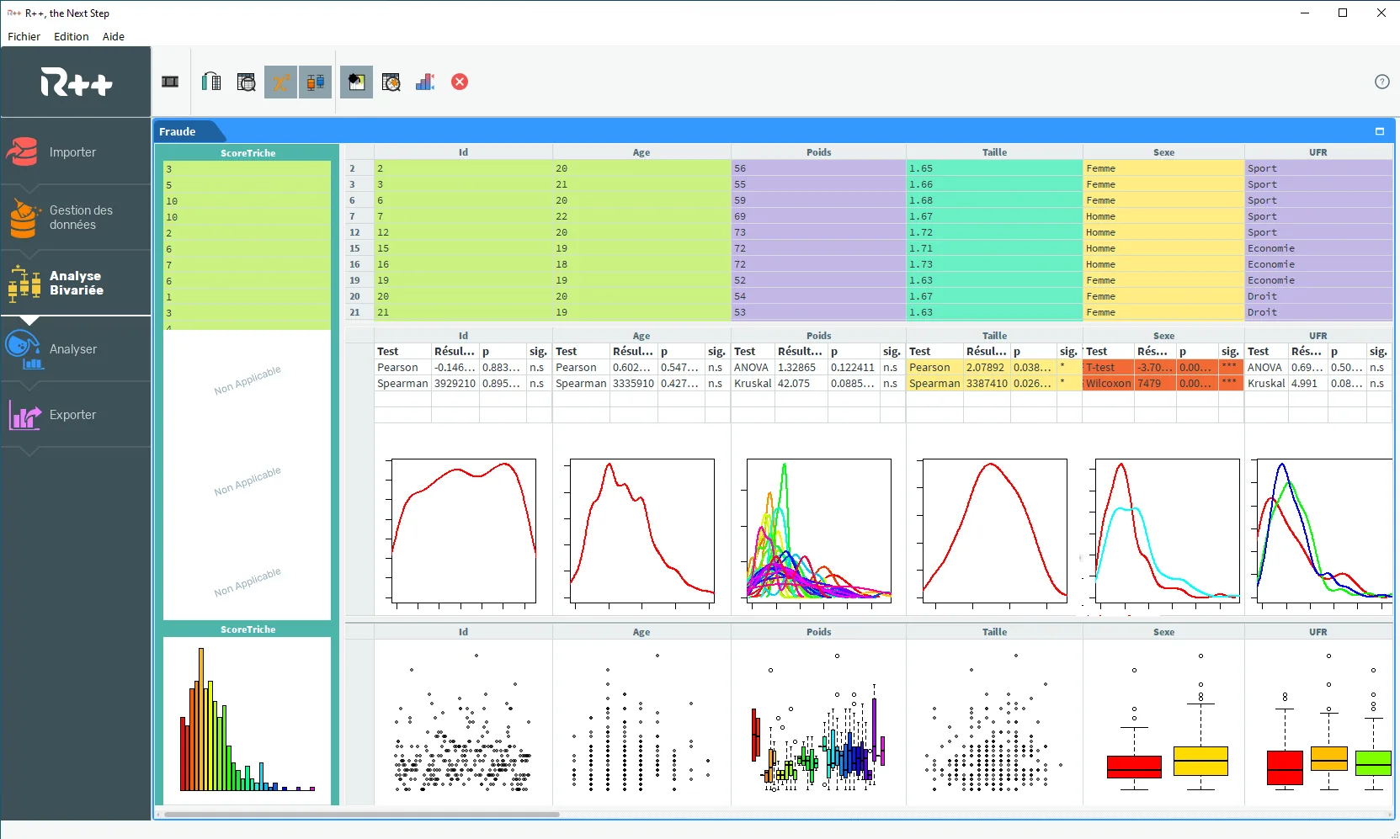Click the Id column header in data table
Viewport: 1400px width, 839px height.
pos(463,152)
